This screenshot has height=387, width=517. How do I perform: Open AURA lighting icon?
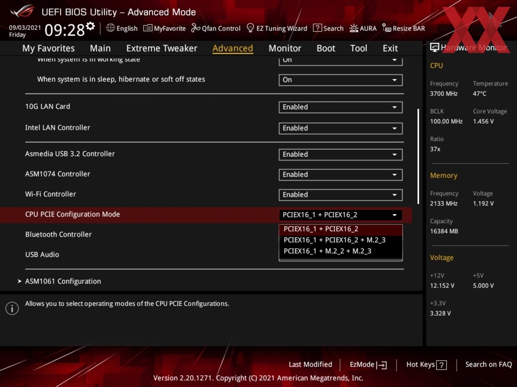[x=354, y=28]
